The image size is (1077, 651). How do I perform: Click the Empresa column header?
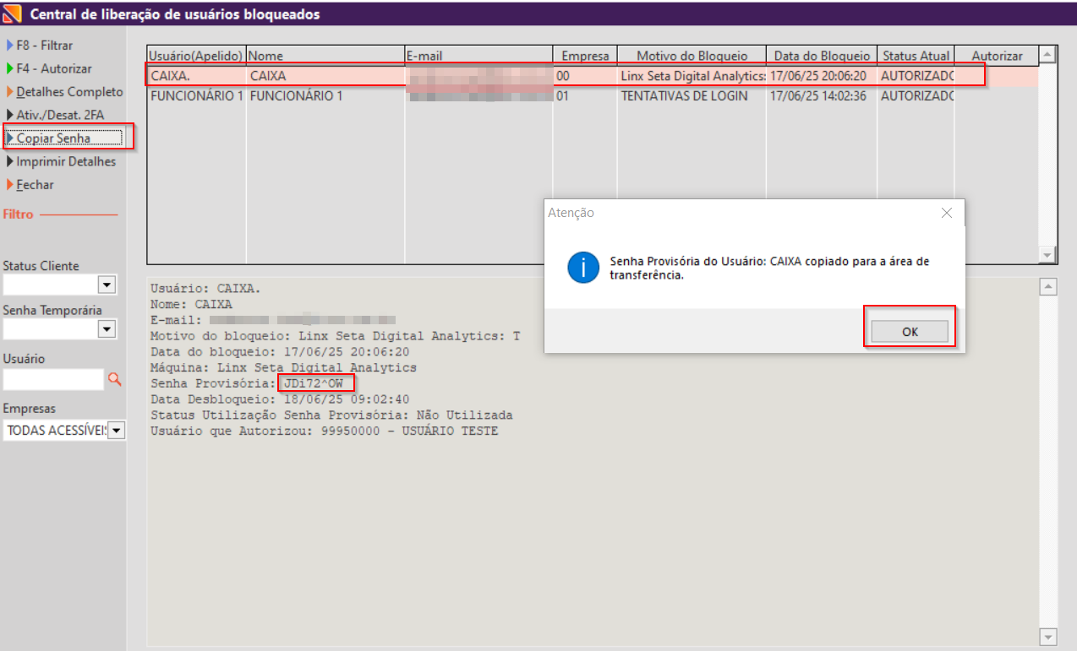point(585,56)
